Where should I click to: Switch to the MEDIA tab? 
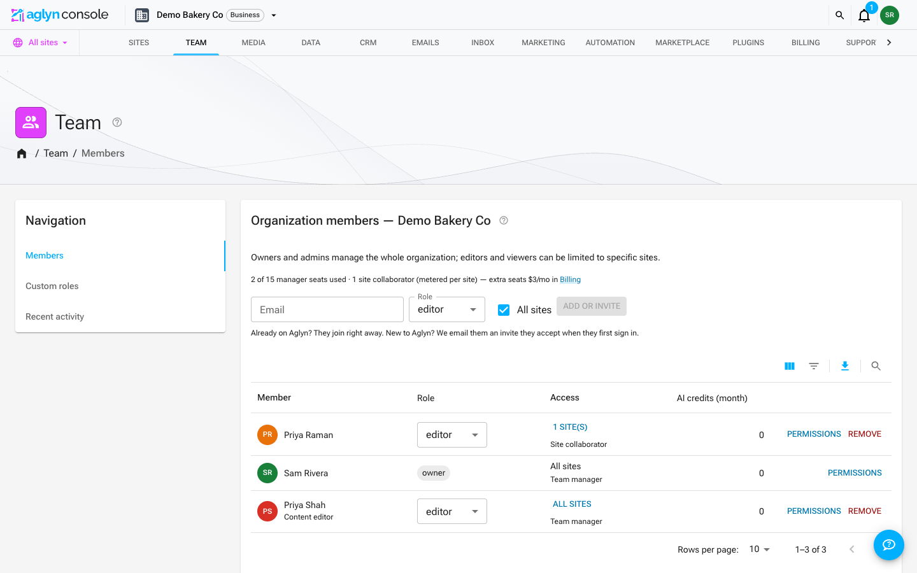click(x=253, y=43)
